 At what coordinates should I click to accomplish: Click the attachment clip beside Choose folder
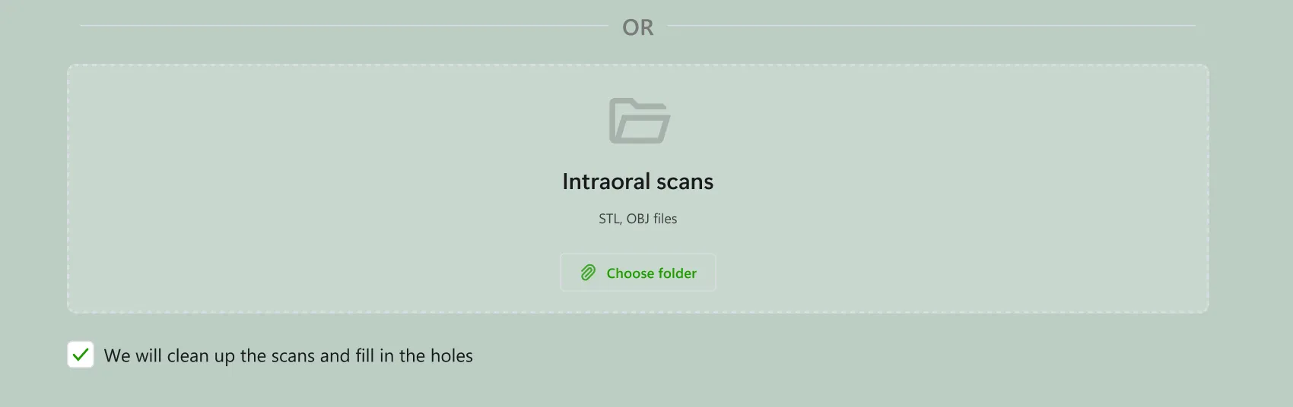(588, 273)
